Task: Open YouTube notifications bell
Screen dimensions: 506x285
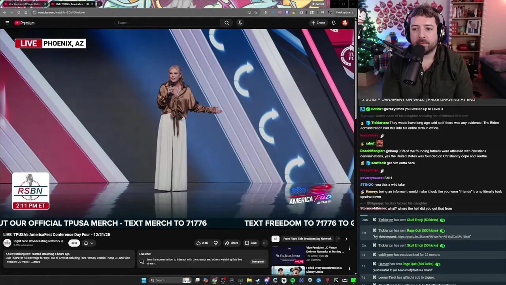Action: [334, 23]
